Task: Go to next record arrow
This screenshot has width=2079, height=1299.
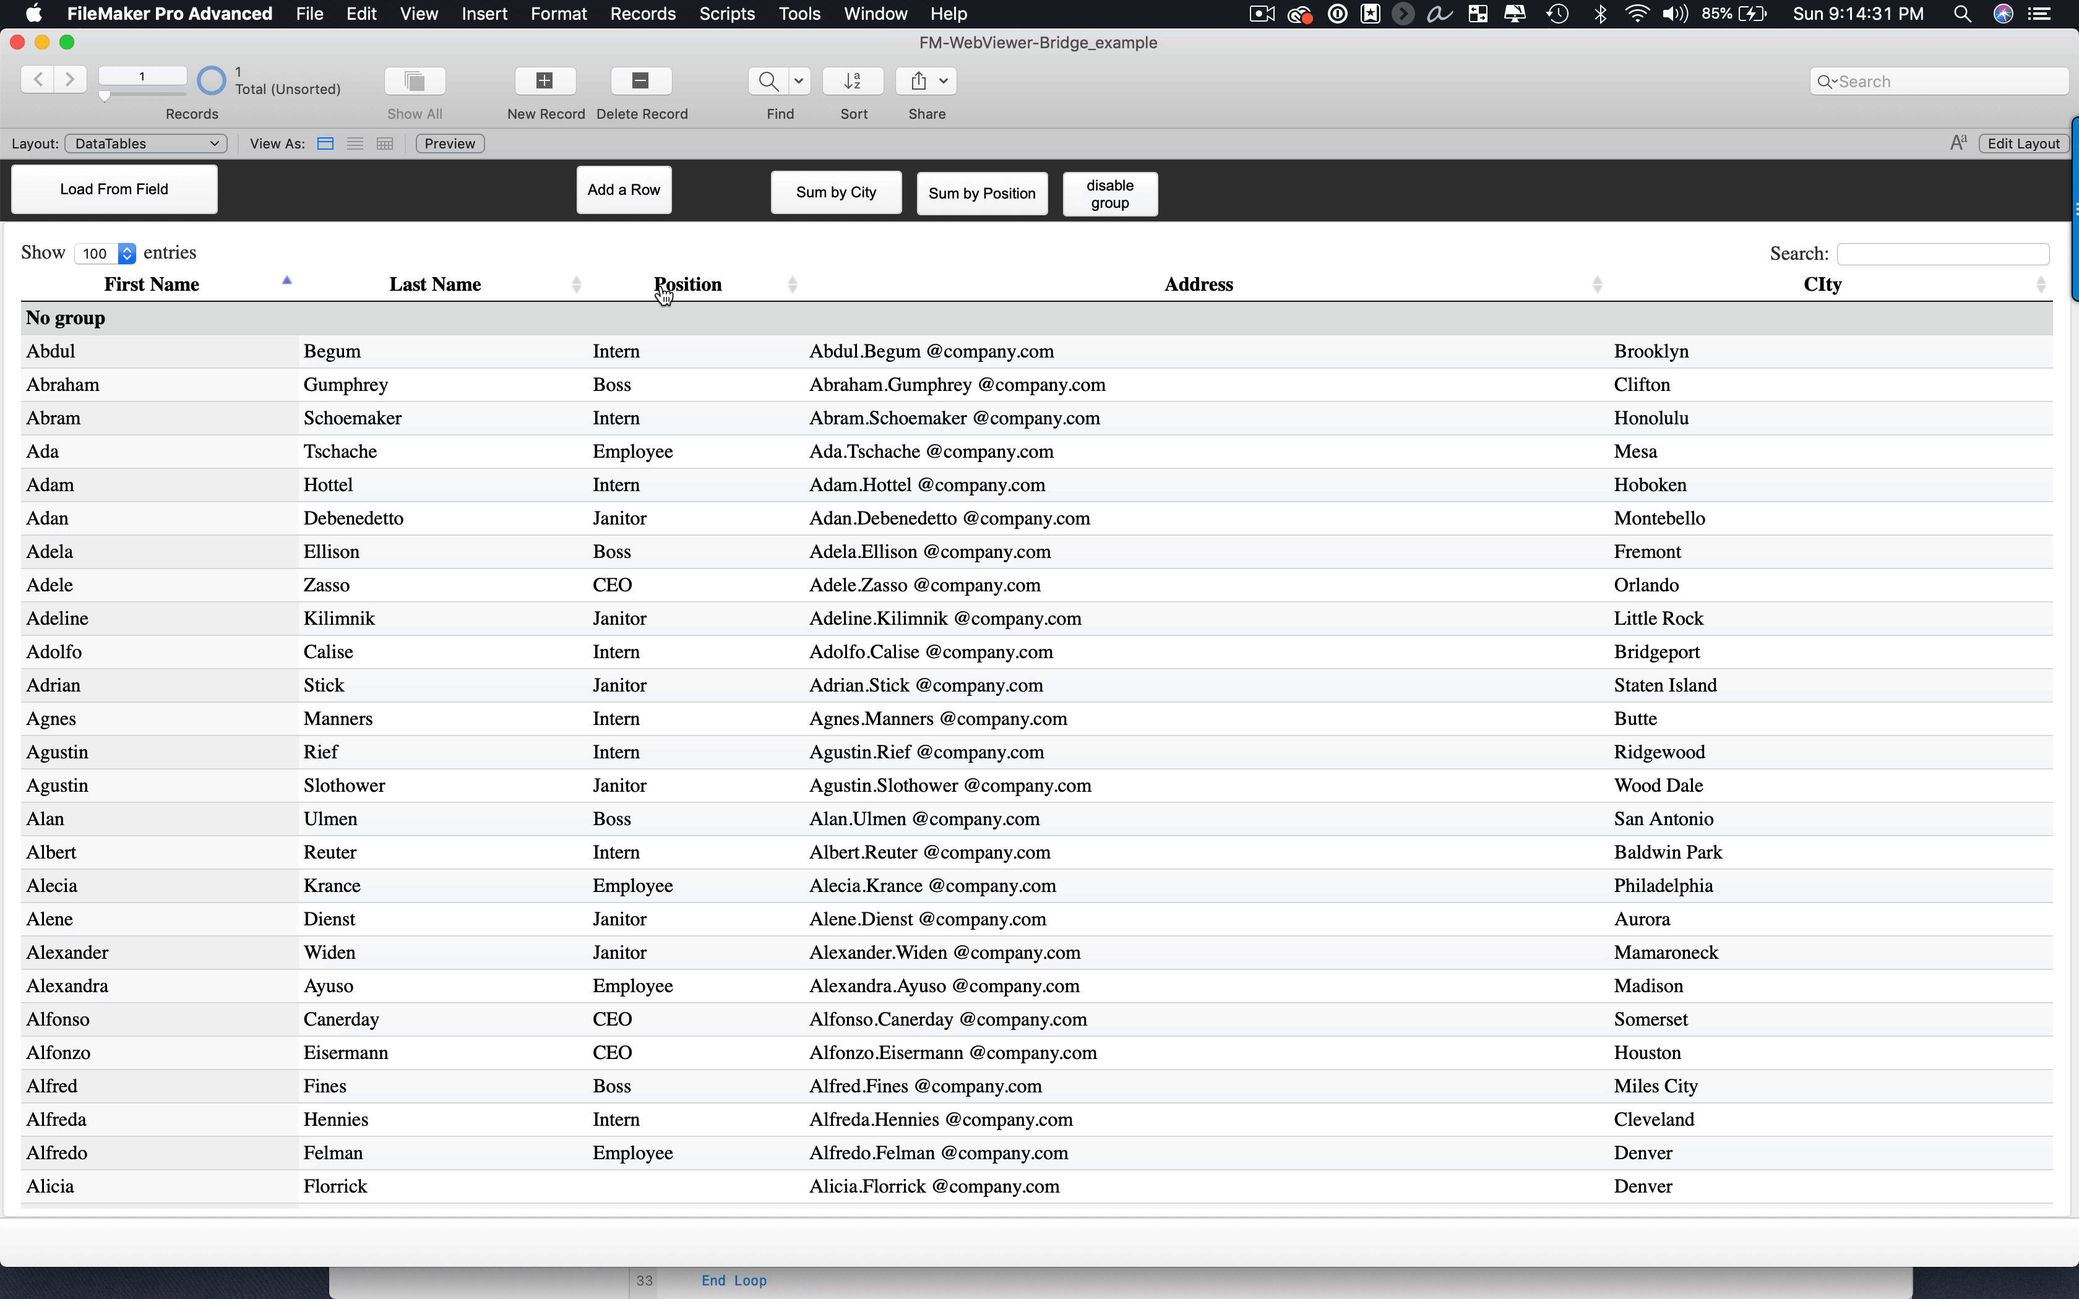Action: pos(71,80)
